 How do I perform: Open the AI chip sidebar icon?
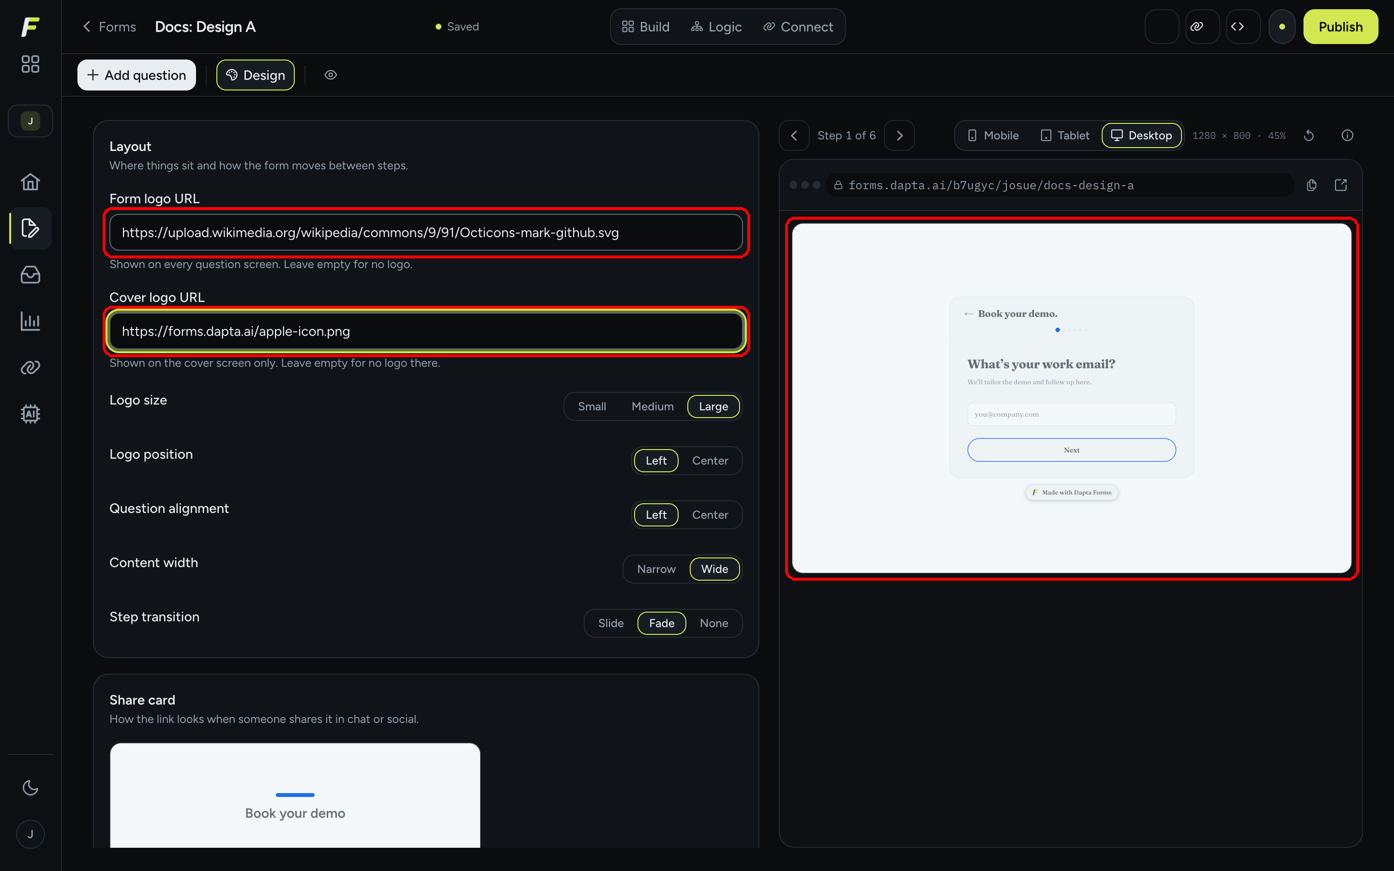click(x=30, y=414)
